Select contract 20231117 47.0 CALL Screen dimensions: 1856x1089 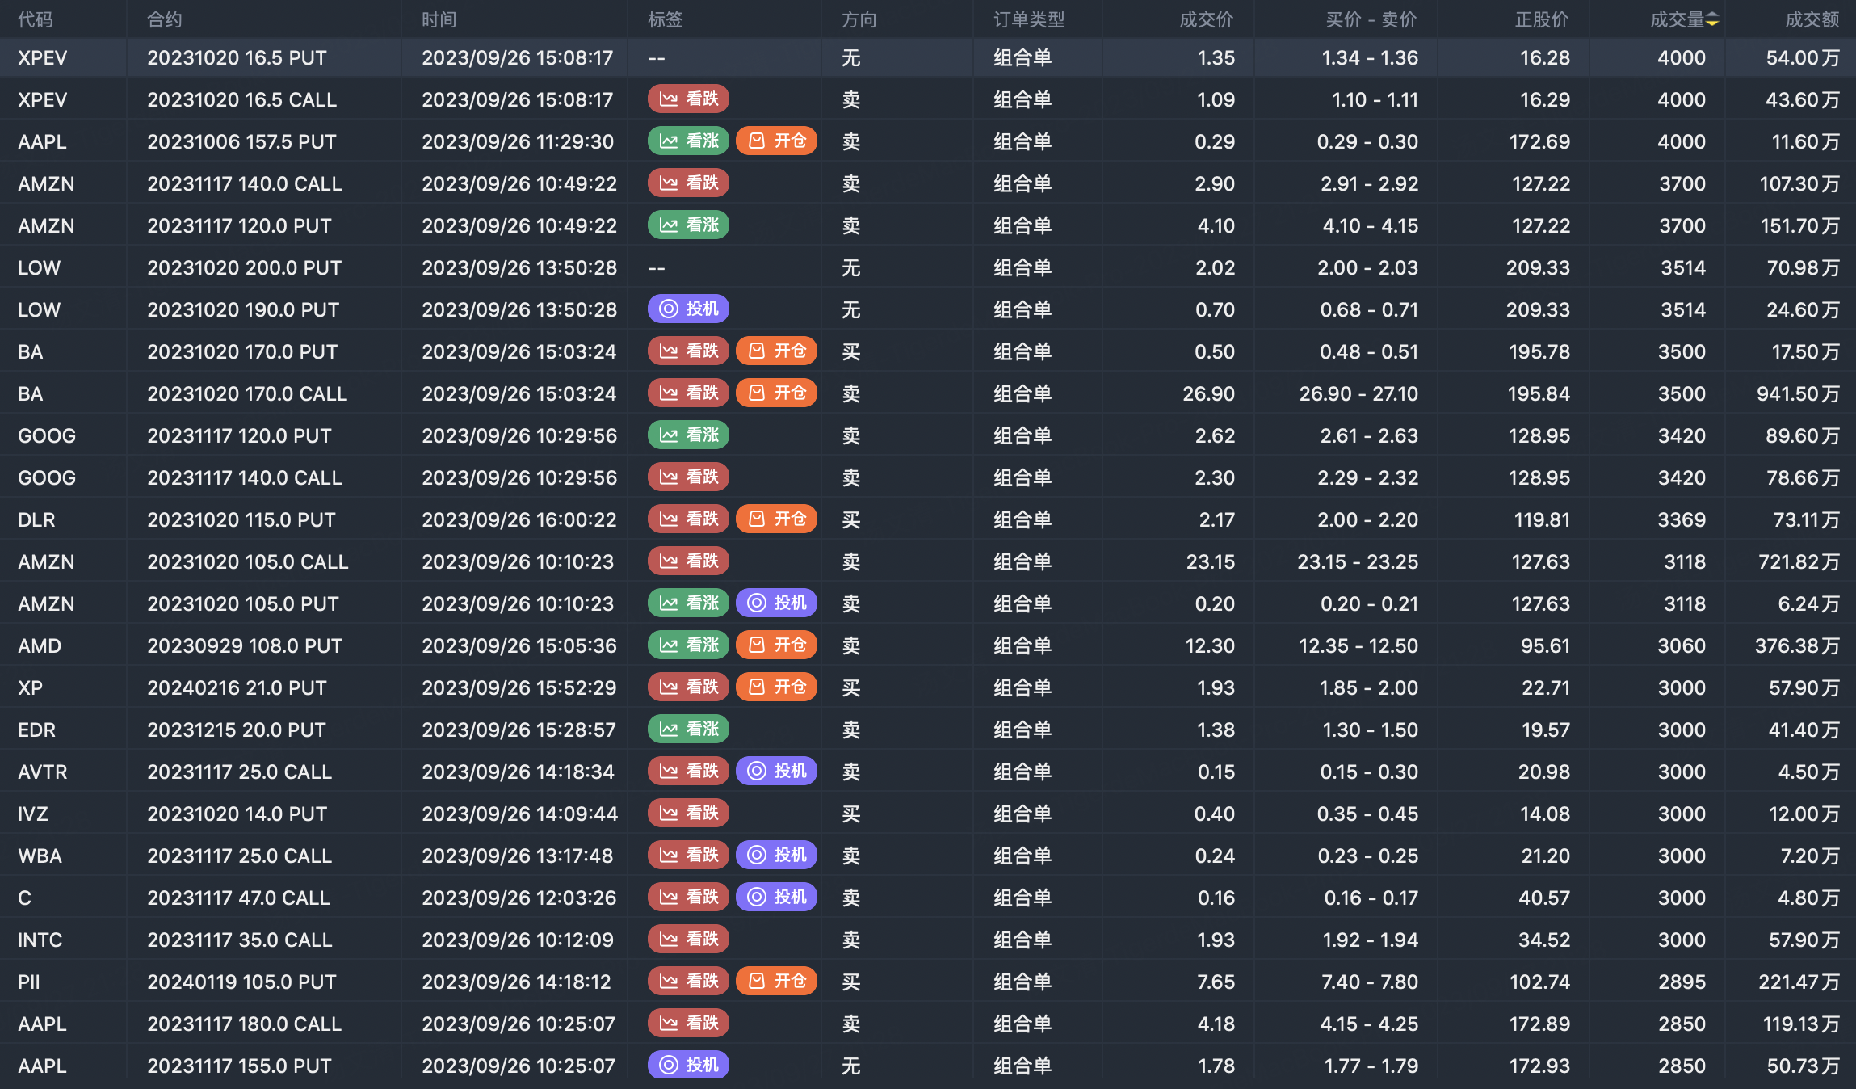coord(238,898)
